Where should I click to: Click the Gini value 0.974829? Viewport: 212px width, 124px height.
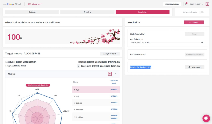[x=114, y=96]
